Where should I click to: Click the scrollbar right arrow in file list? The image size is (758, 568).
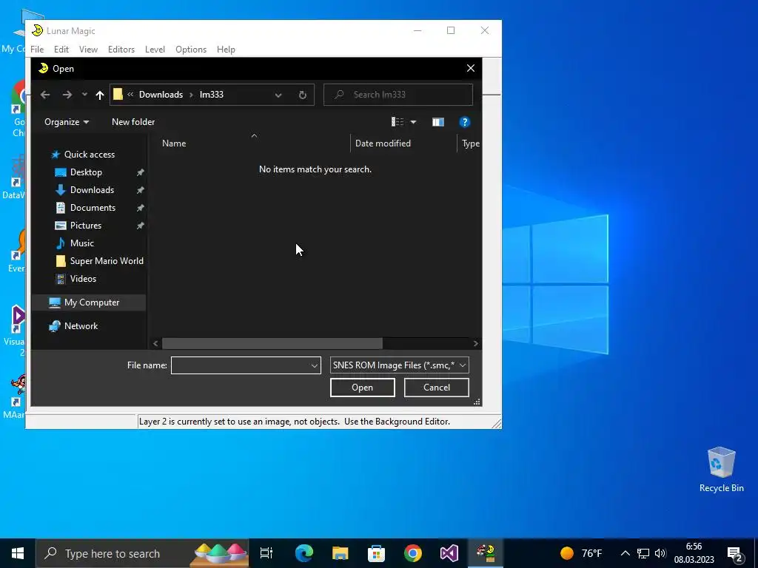coord(476,343)
